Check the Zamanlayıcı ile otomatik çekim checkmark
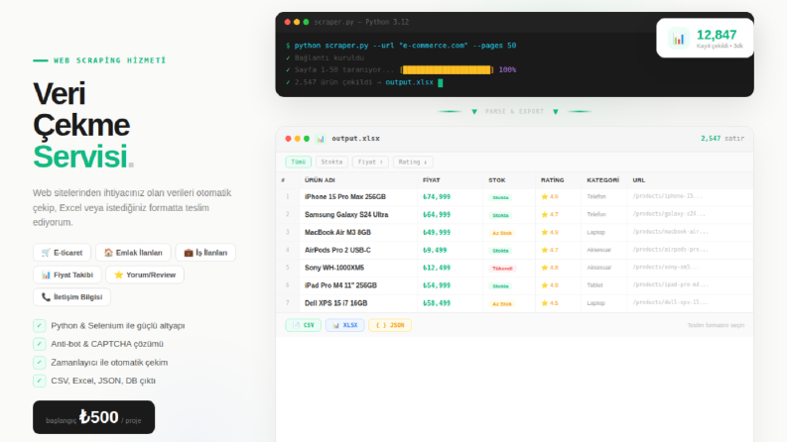 [x=39, y=363]
